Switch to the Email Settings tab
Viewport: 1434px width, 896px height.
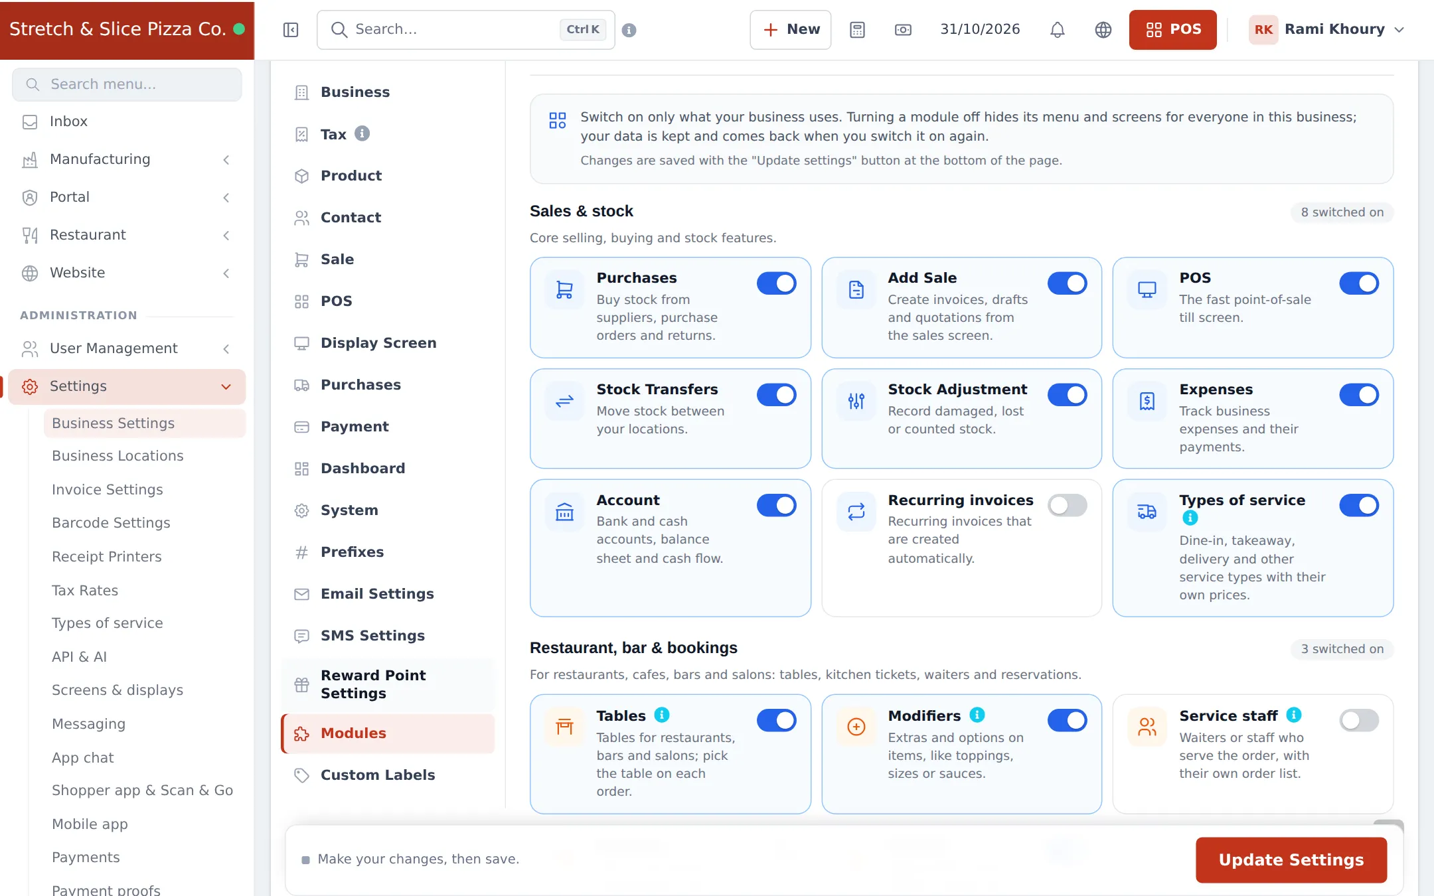click(388, 594)
